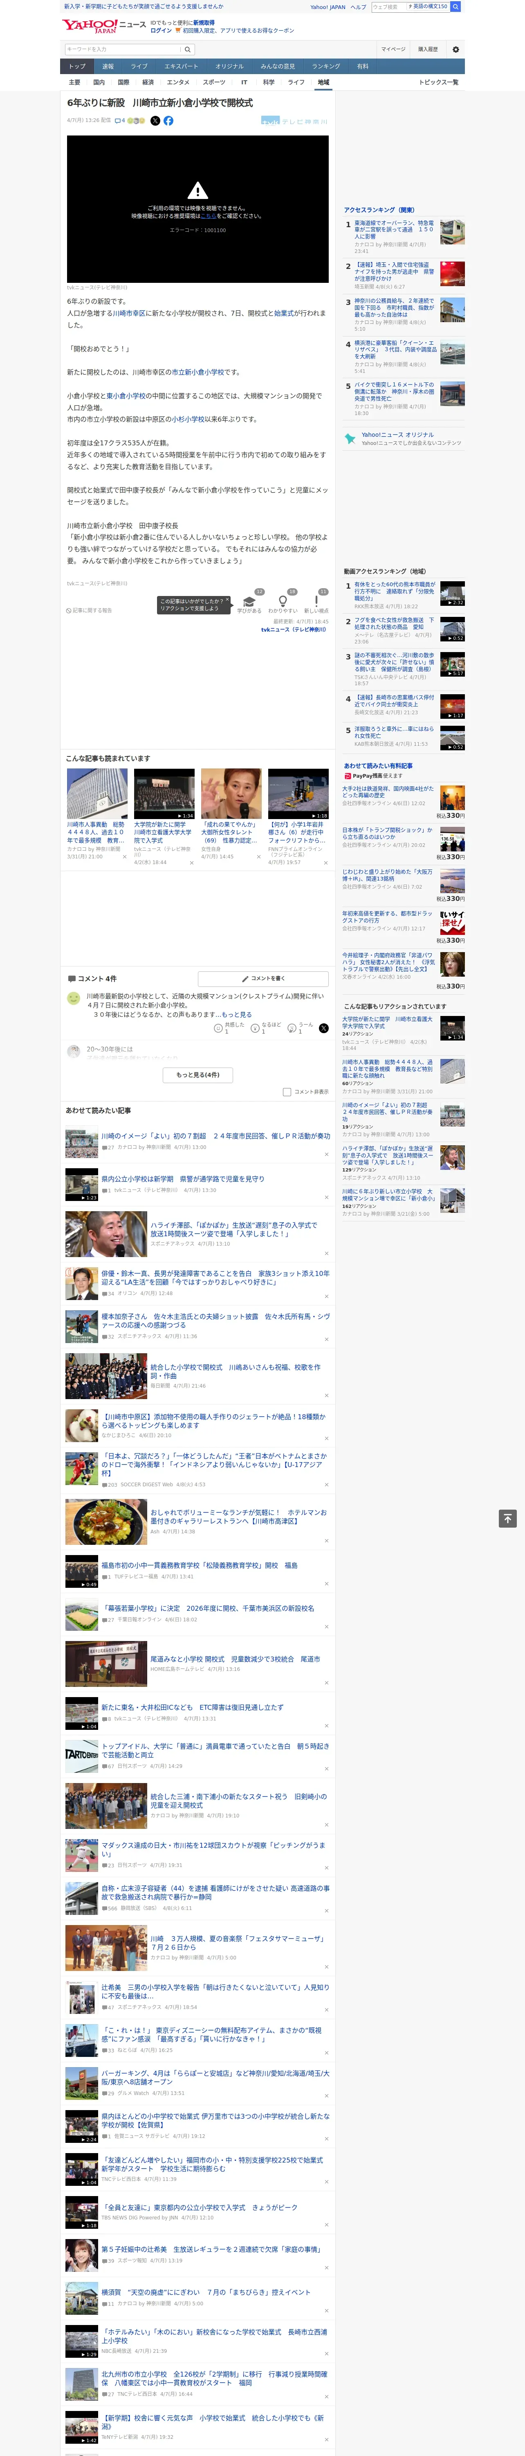Expand comment with もっと見る link
This screenshot has width=525, height=2456.
[236, 1014]
